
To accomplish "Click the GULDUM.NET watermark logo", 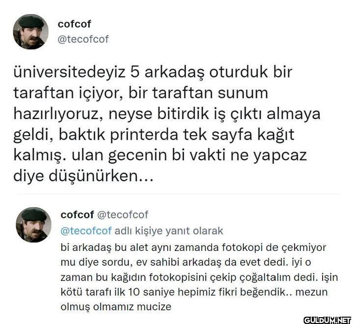I will (x=327, y=320).
